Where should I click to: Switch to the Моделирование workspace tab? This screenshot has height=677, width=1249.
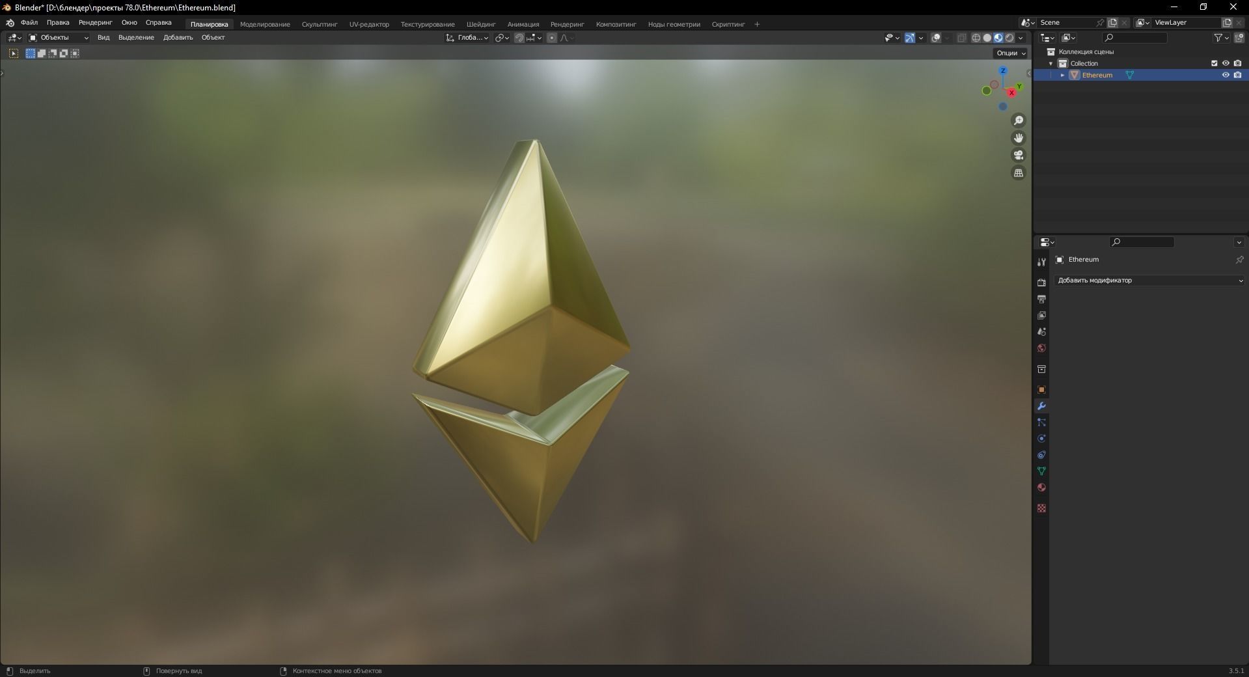tap(265, 25)
